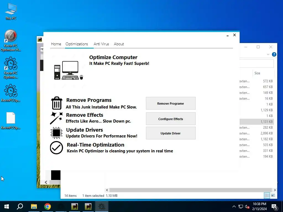Minimize the Kevin PC Optimizer window
The width and height of the screenshot is (283, 212).
pyautogui.click(x=228, y=35)
